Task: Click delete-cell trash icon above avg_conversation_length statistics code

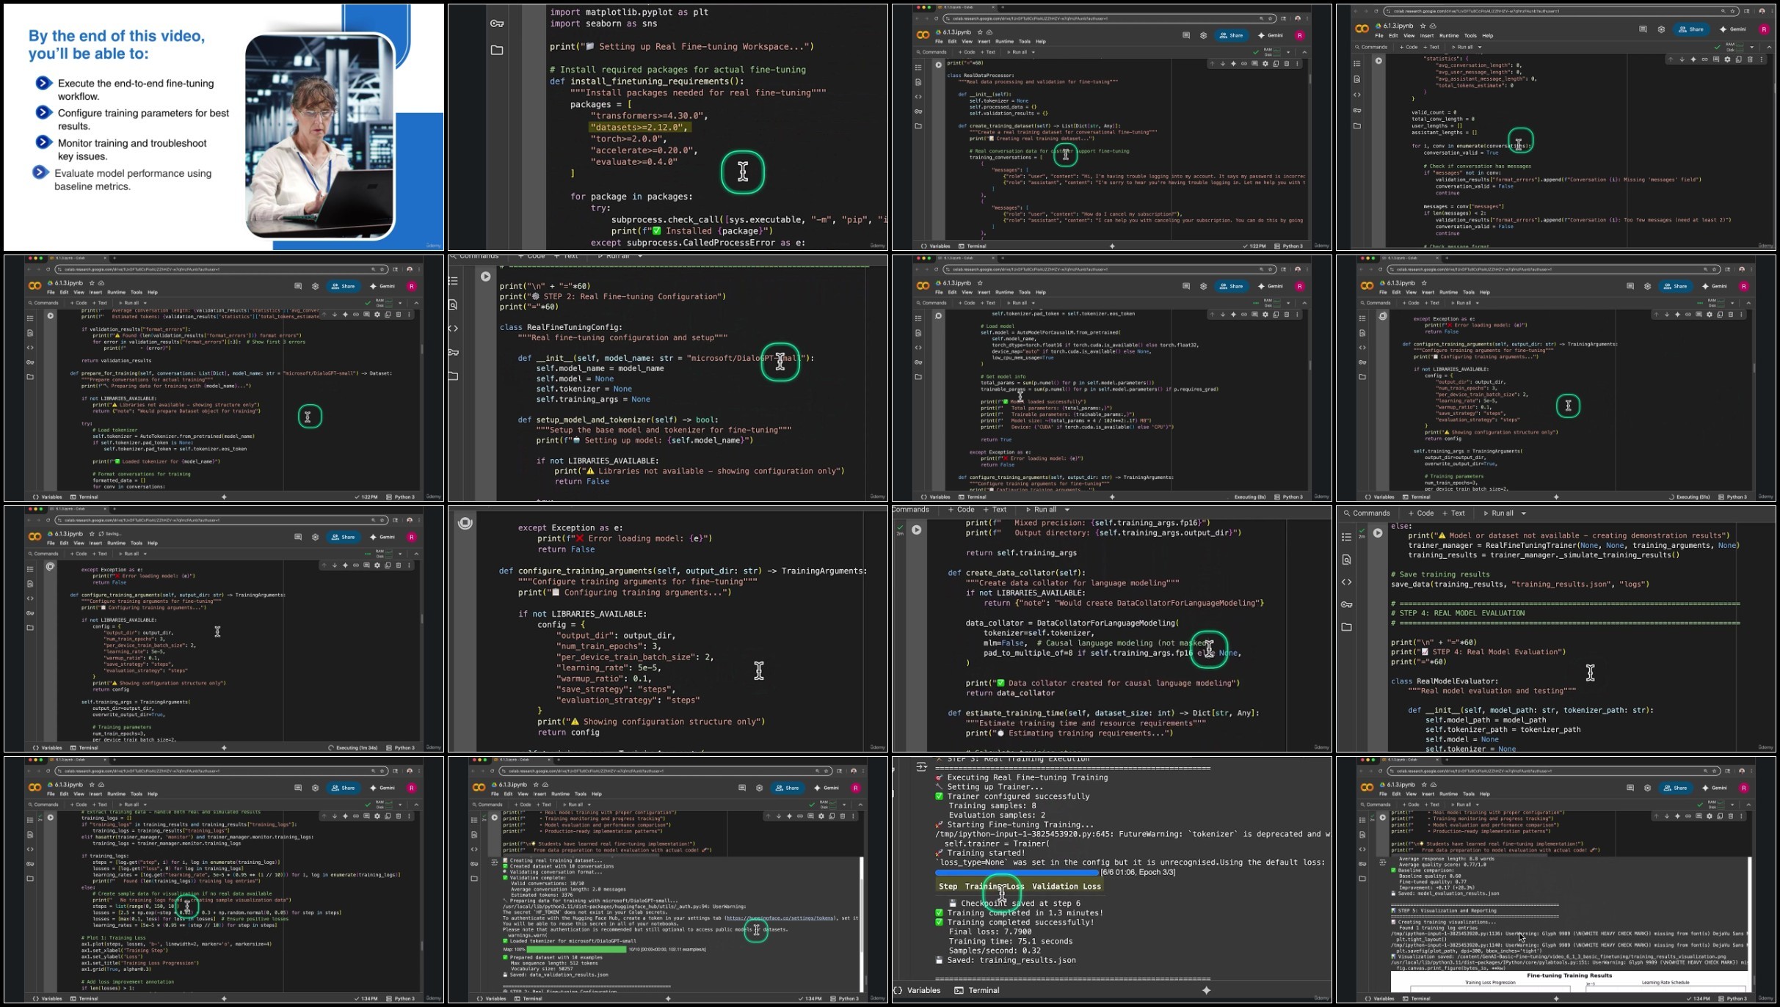Action: coord(1750,59)
